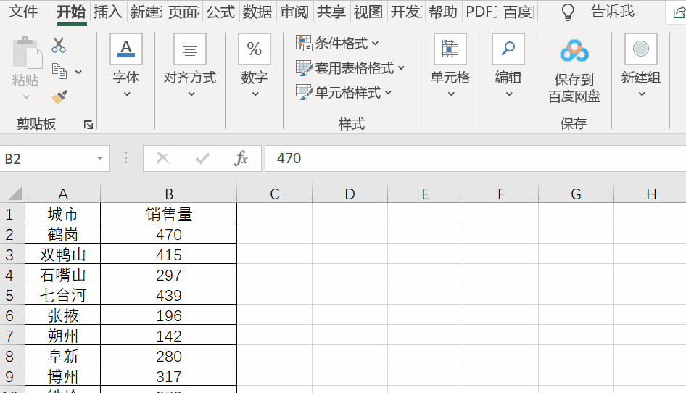Click the Paste (粘贴) clipboard icon

point(27,54)
